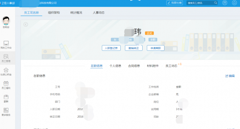Select the 材料附件 tab
Screen dimensions: 240x129
click(x=152, y=66)
